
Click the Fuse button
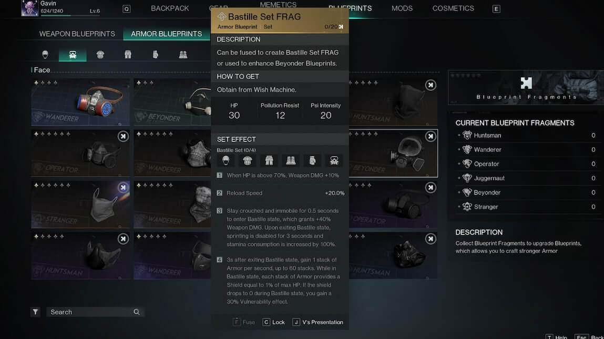coord(244,322)
